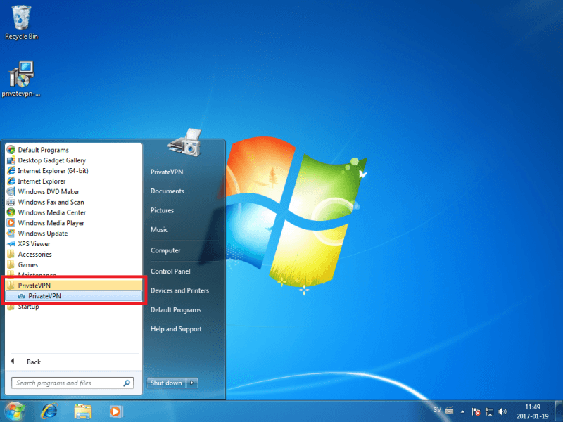Open the Action Center flag icon

[x=476, y=411]
